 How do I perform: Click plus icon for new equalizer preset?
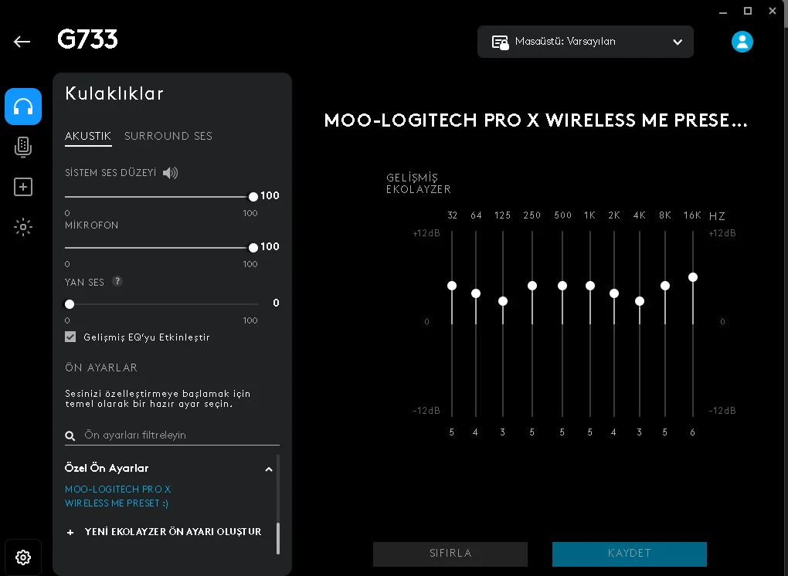(x=70, y=532)
